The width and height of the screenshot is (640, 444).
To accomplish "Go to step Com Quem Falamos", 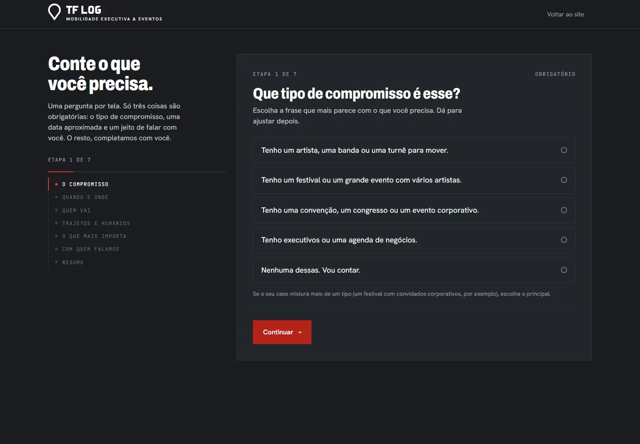I will 91,249.
